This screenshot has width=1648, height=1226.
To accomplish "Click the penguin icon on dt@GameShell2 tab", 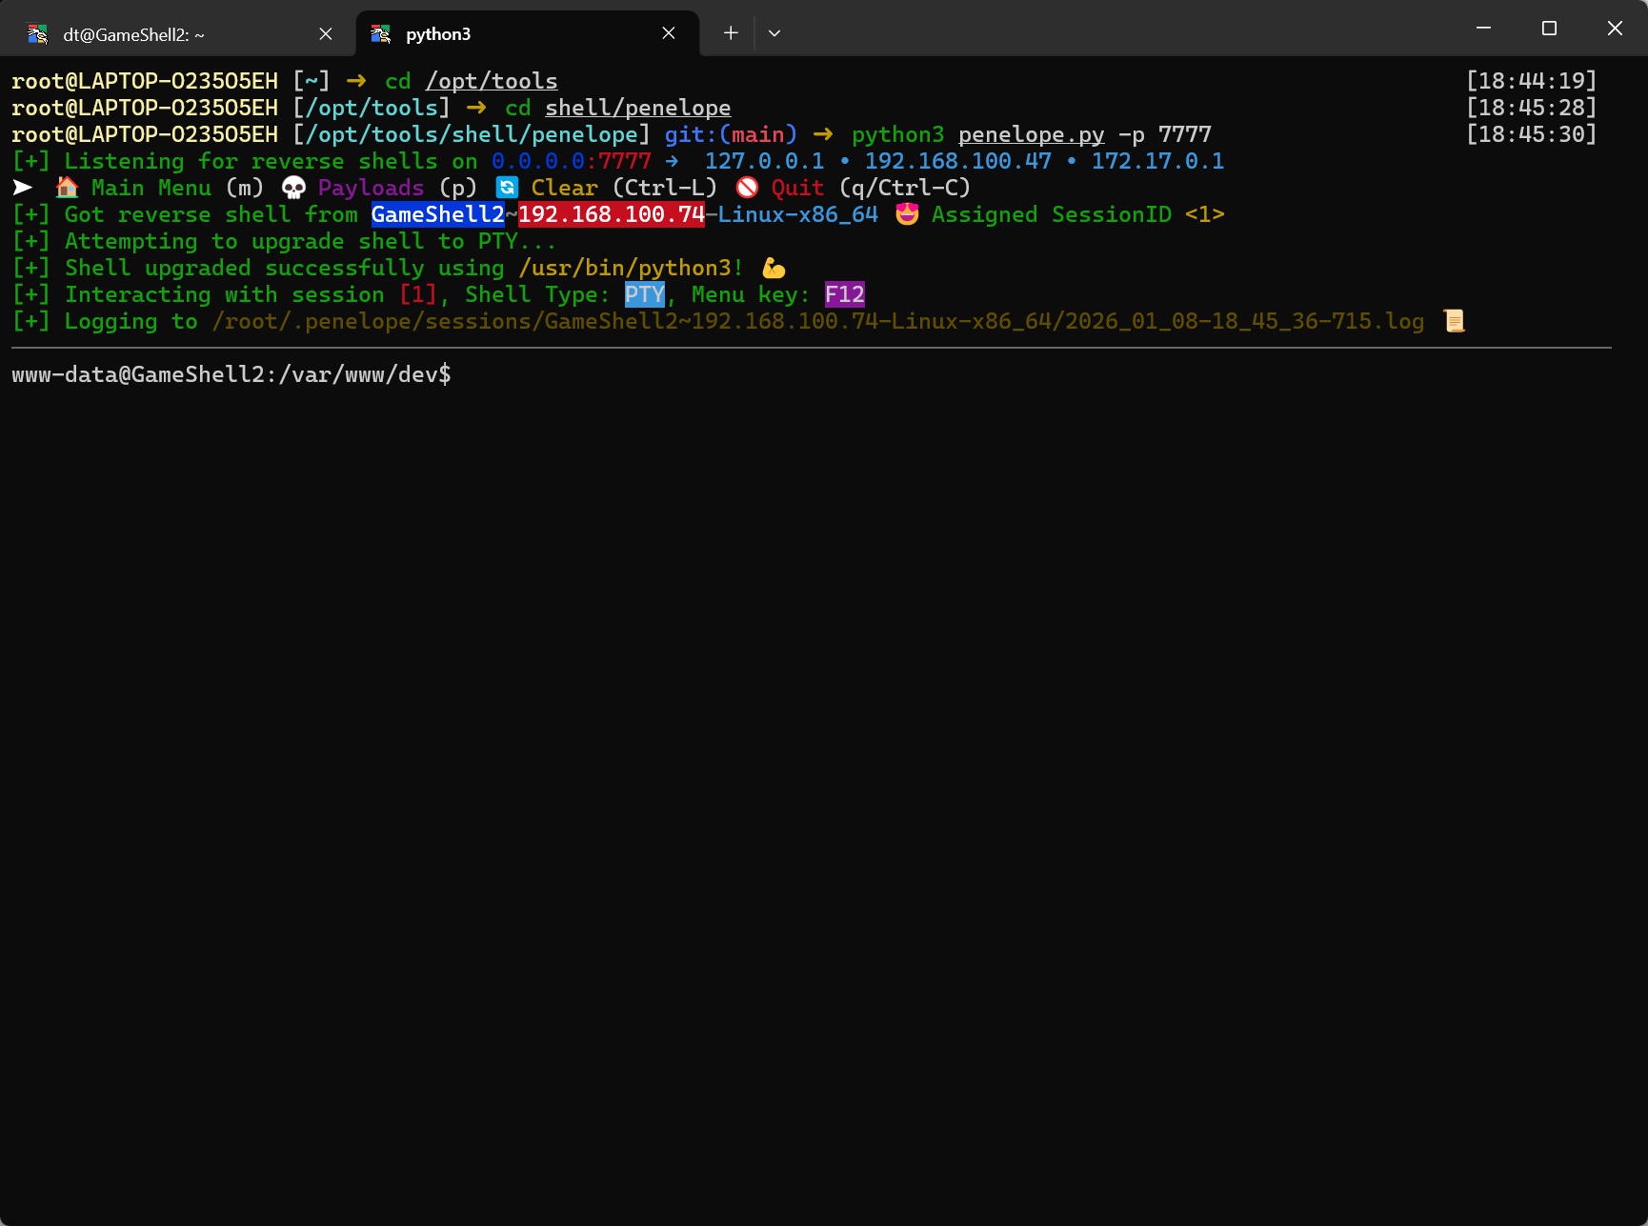I will tap(38, 34).
